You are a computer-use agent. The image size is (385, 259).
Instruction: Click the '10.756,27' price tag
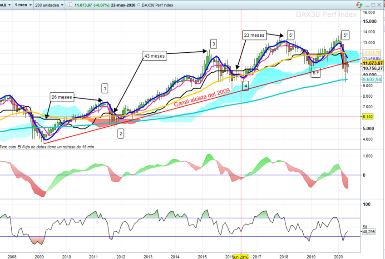click(373, 68)
